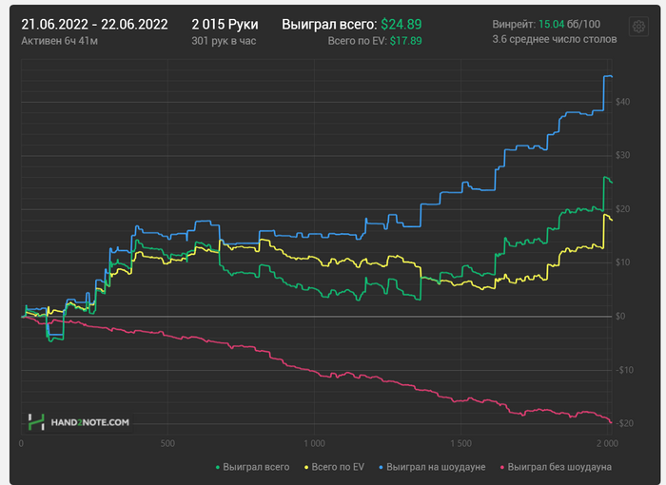The height and width of the screenshot is (485, 666).
Task: Toggle the red 'Выиграл без шоудауна' legend dot
Action: [x=502, y=467]
